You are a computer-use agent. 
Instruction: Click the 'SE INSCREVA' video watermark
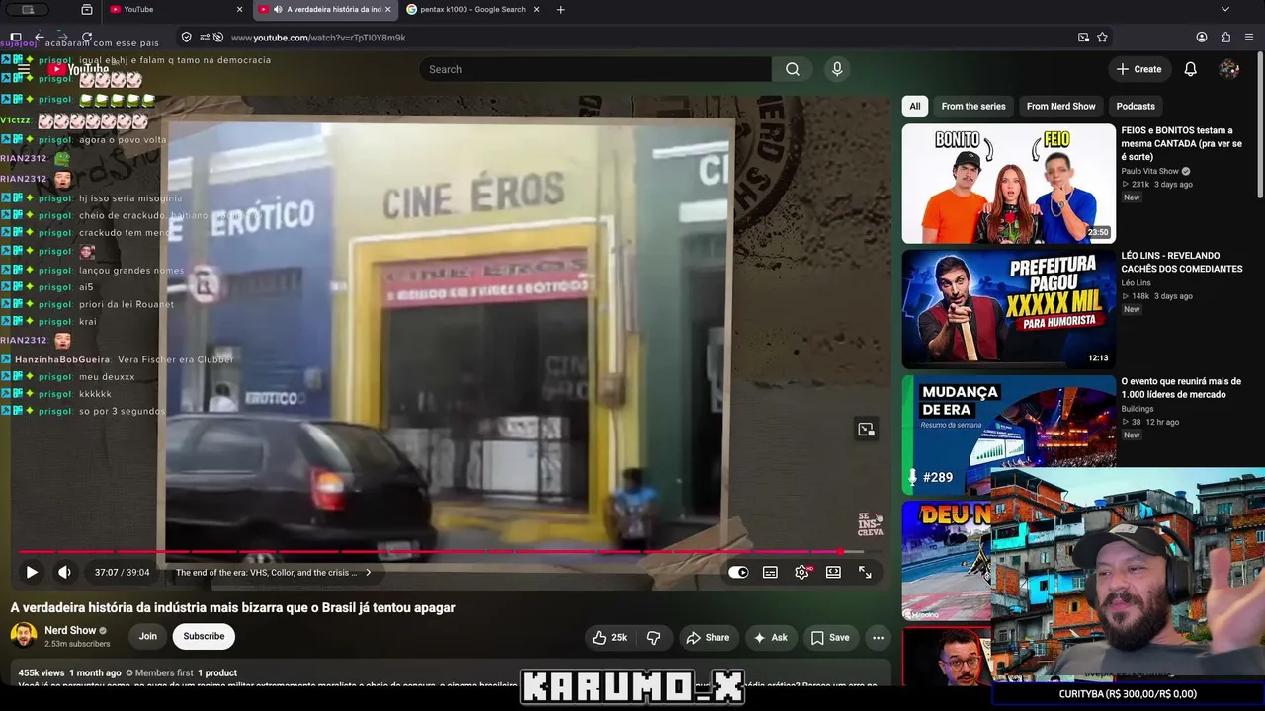tap(870, 523)
